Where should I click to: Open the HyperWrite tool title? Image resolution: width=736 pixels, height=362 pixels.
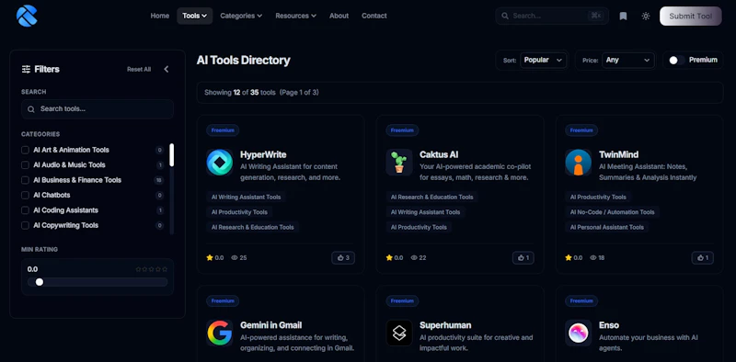263,154
